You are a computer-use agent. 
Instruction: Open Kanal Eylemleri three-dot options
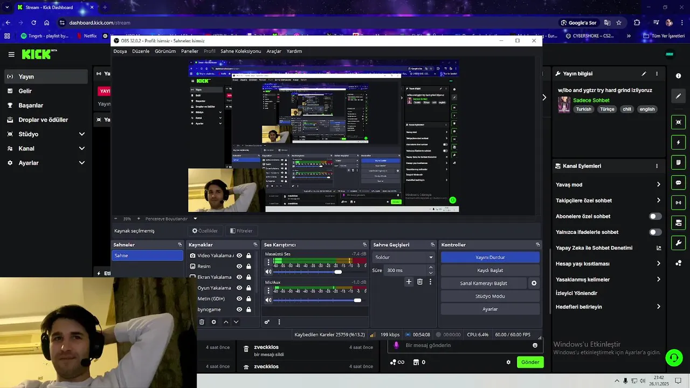[657, 166]
